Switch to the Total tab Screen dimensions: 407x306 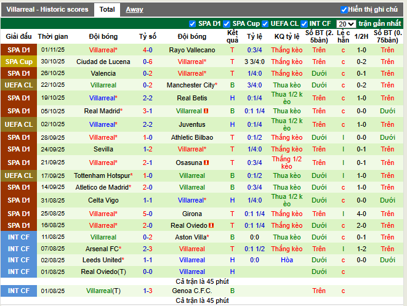point(107,10)
